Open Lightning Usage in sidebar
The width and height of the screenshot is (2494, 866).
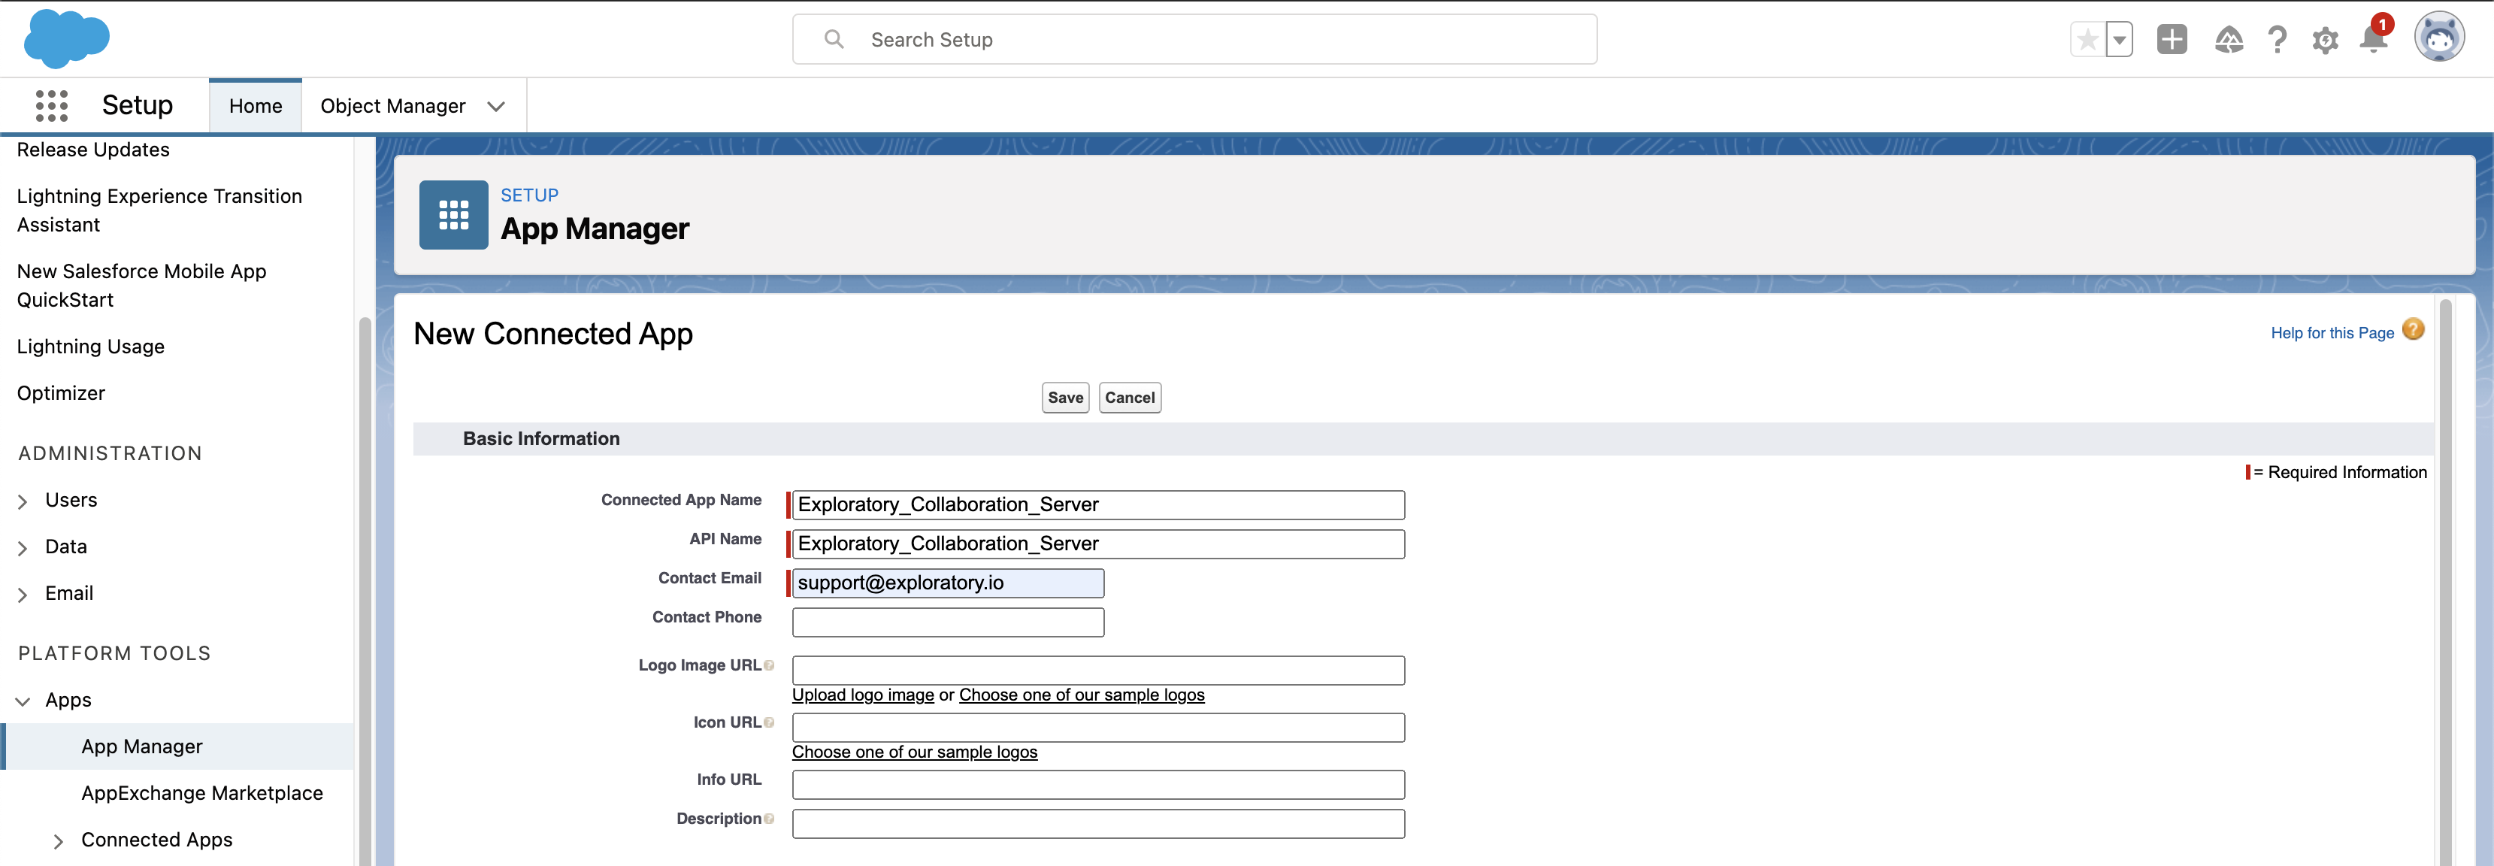(x=90, y=347)
